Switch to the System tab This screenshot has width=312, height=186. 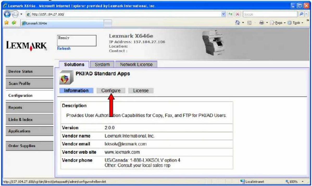pos(102,65)
